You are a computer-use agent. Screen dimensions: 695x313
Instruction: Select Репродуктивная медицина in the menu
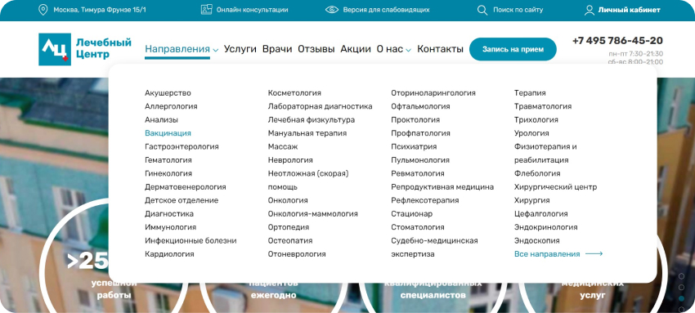[x=442, y=187]
